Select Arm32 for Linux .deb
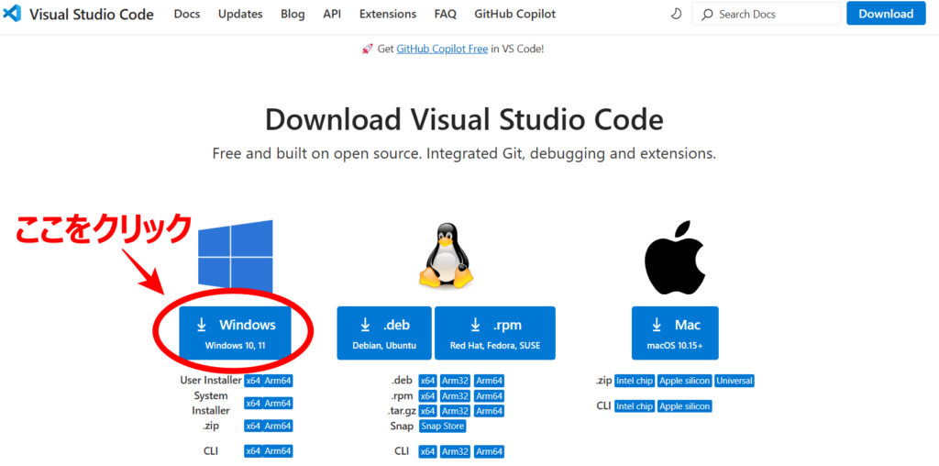 tap(455, 381)
